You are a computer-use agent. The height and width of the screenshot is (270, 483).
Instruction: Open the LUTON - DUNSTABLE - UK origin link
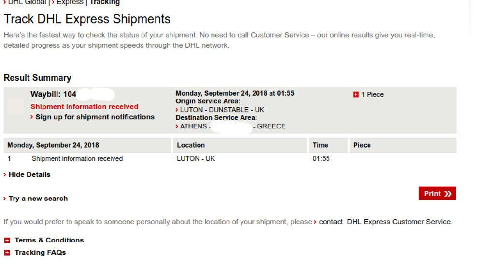tap(222, 110)
